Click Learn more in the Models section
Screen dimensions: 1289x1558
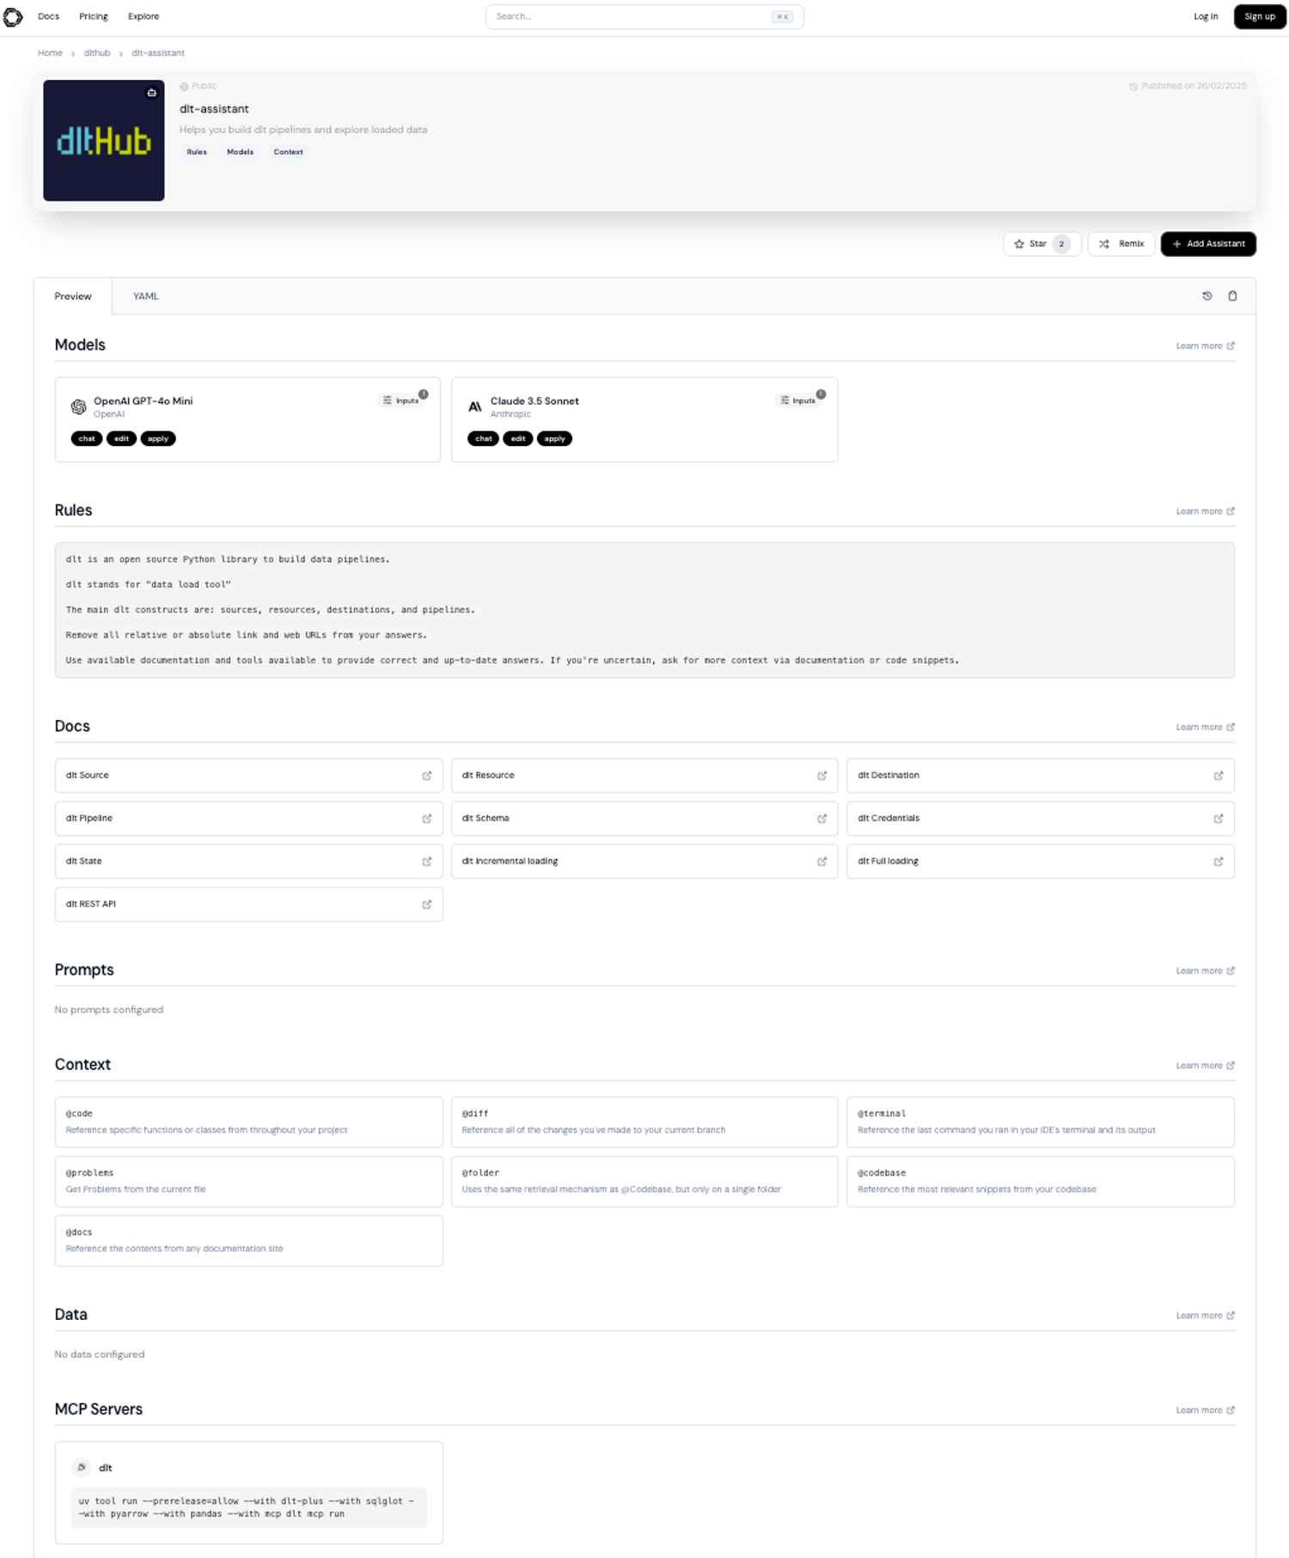1205,345
